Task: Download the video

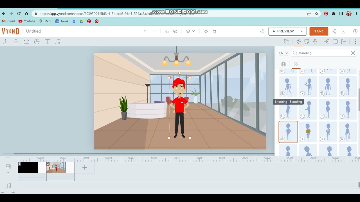Action: [343, 31]
